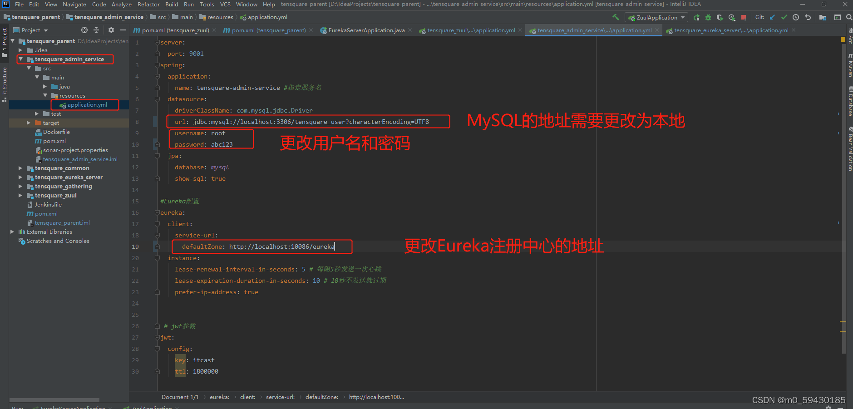Image resolution: width=853 pixels, height=409 pixels.
Task: Open the Structure tool window tab
Action: 5,84
